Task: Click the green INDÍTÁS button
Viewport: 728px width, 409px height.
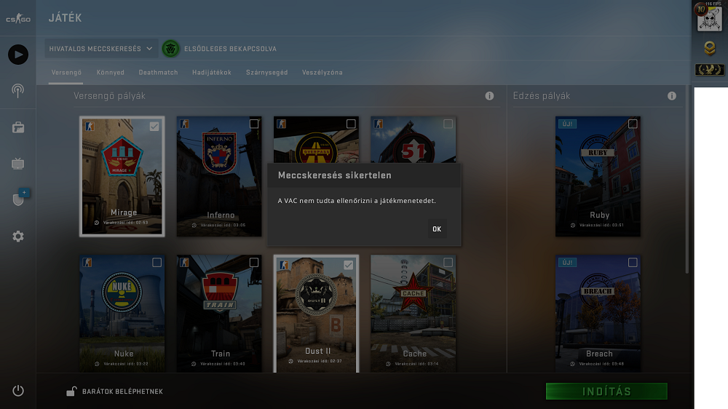Action: click(606, 392)
